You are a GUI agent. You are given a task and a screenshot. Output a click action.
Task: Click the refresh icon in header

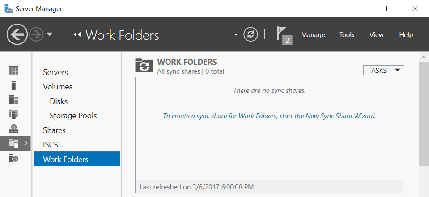(x=251, y=34)
